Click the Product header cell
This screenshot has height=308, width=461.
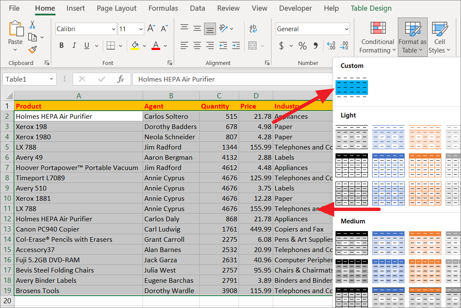pyautogui.click(x=79, y=106)
